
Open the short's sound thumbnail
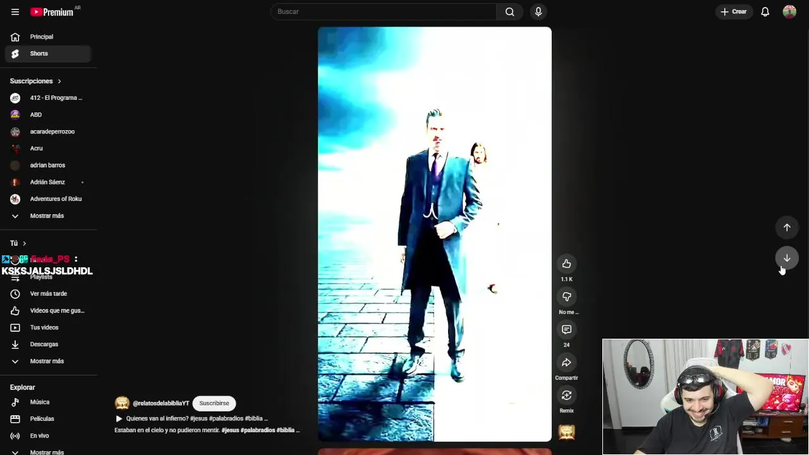point(566,432)
